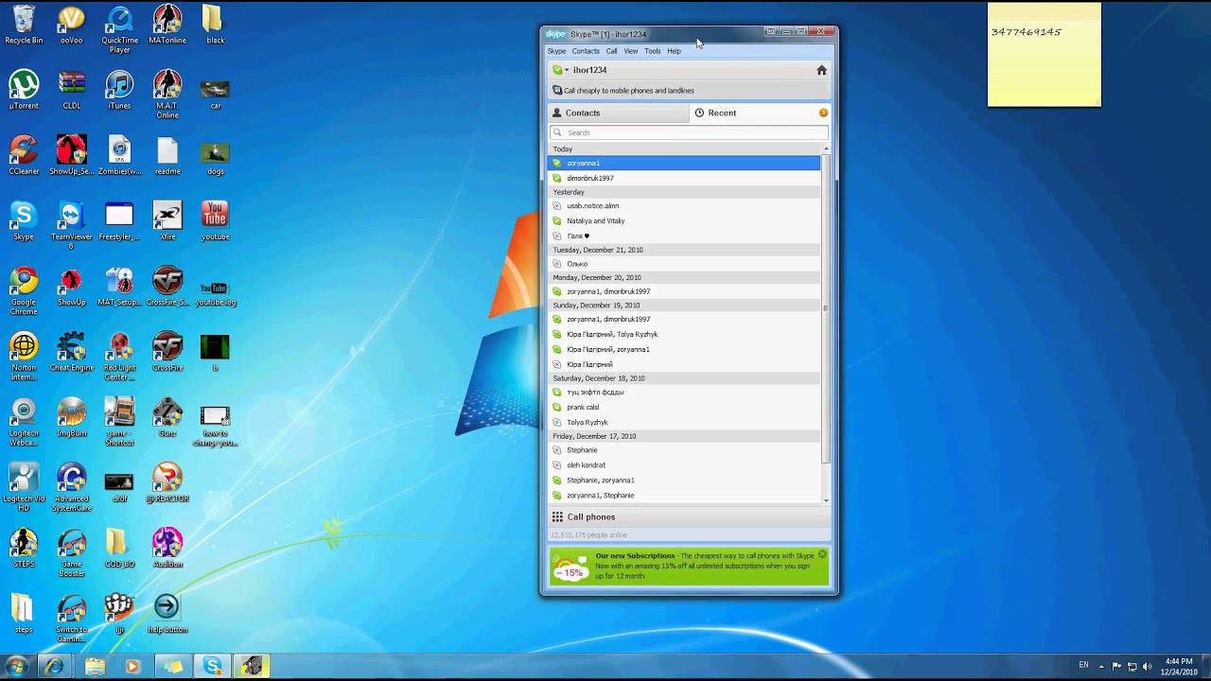Viewport: 1211px width, 681px height.
Task: Open the Windows Start menu
Action: pyautogui.click(x=16, y=667)
